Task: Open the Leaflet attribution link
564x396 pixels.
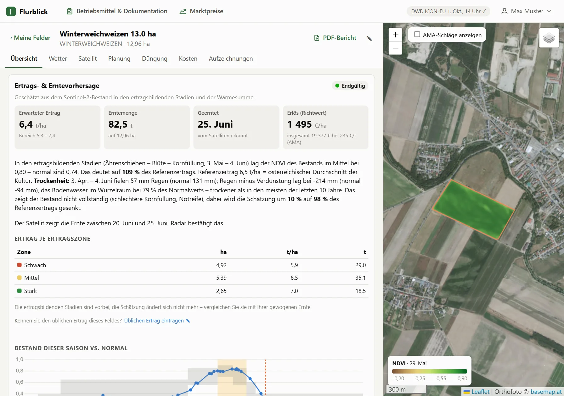Action: pos(480,392)
